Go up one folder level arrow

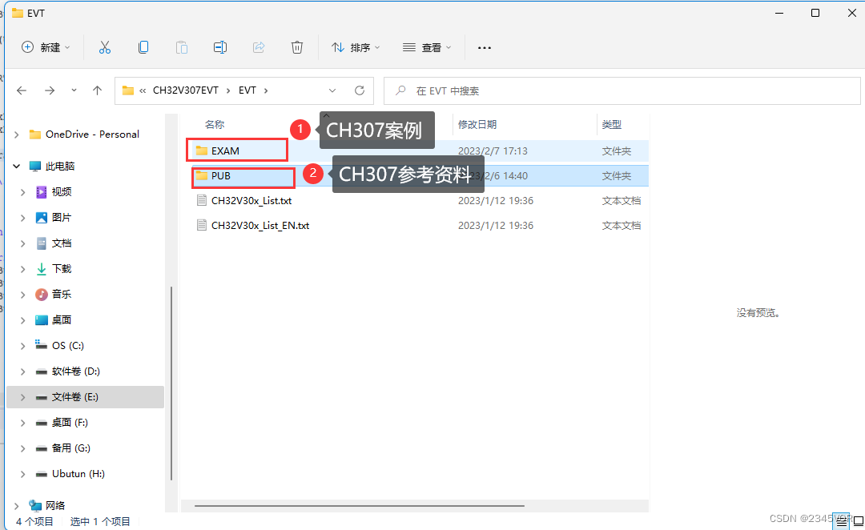[x=97, y=90]
